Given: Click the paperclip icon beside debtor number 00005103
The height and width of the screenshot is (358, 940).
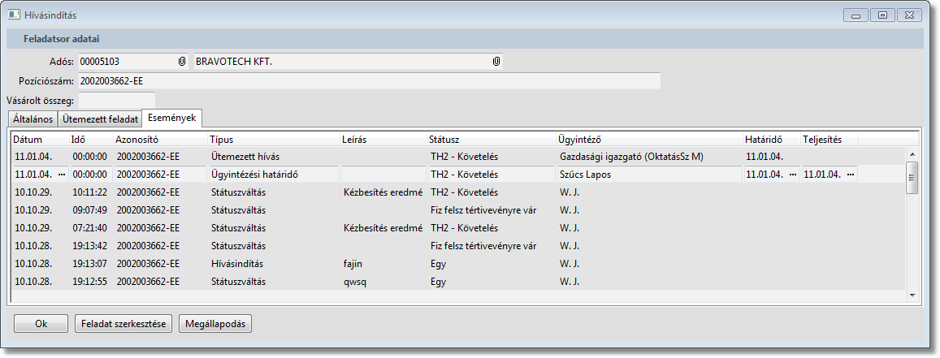Looking at the screenshot, I should click(x=182, y=61).
